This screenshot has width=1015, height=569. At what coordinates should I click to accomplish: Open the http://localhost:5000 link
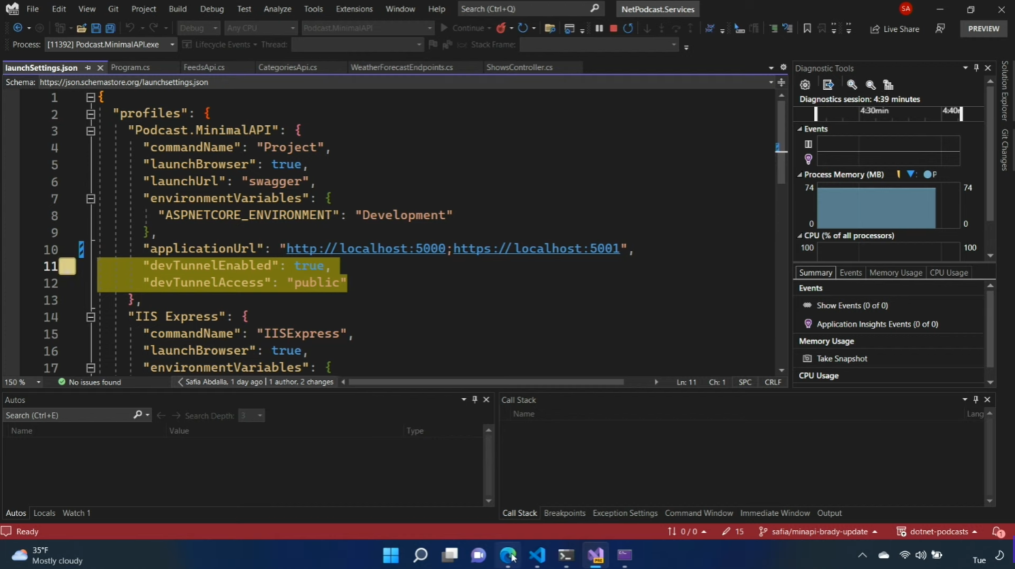click(x=366, y=248)
